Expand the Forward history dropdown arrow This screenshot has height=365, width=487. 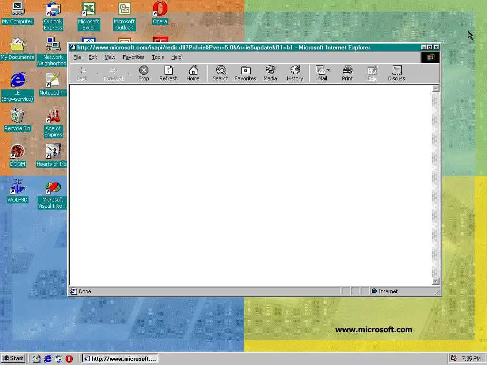[x=129, y=73]
